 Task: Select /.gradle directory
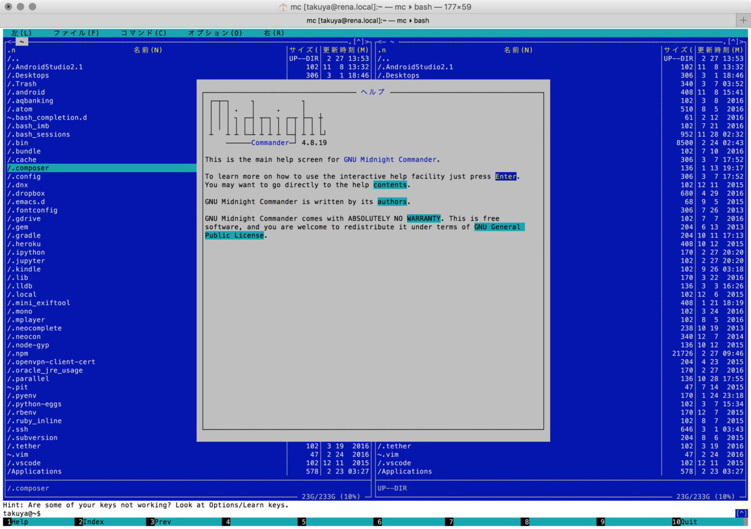pyautogui.click(x=24, y=236)
